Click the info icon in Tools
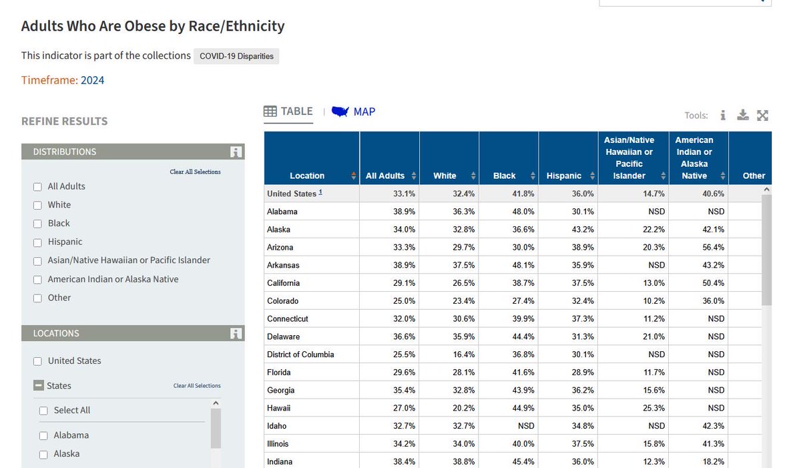The image size is (801, 468). [723, 115]
